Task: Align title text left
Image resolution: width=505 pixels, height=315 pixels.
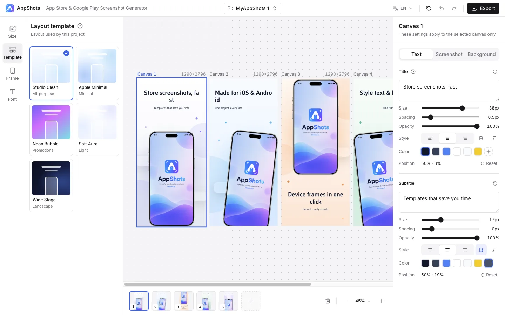Action: point(430,138)
